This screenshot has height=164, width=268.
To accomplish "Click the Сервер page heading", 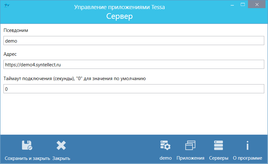I will [x=119, y=16].
